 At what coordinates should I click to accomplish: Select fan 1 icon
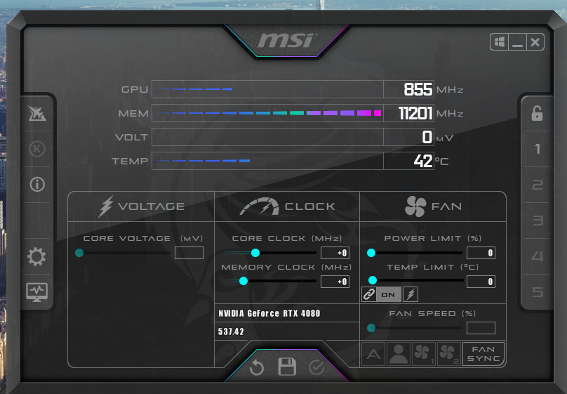pyautogui.click(x=423, y=354)
